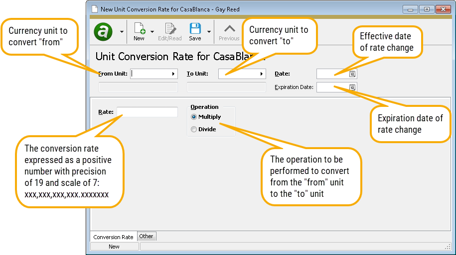Click the green application logo icon

point(103,32)
